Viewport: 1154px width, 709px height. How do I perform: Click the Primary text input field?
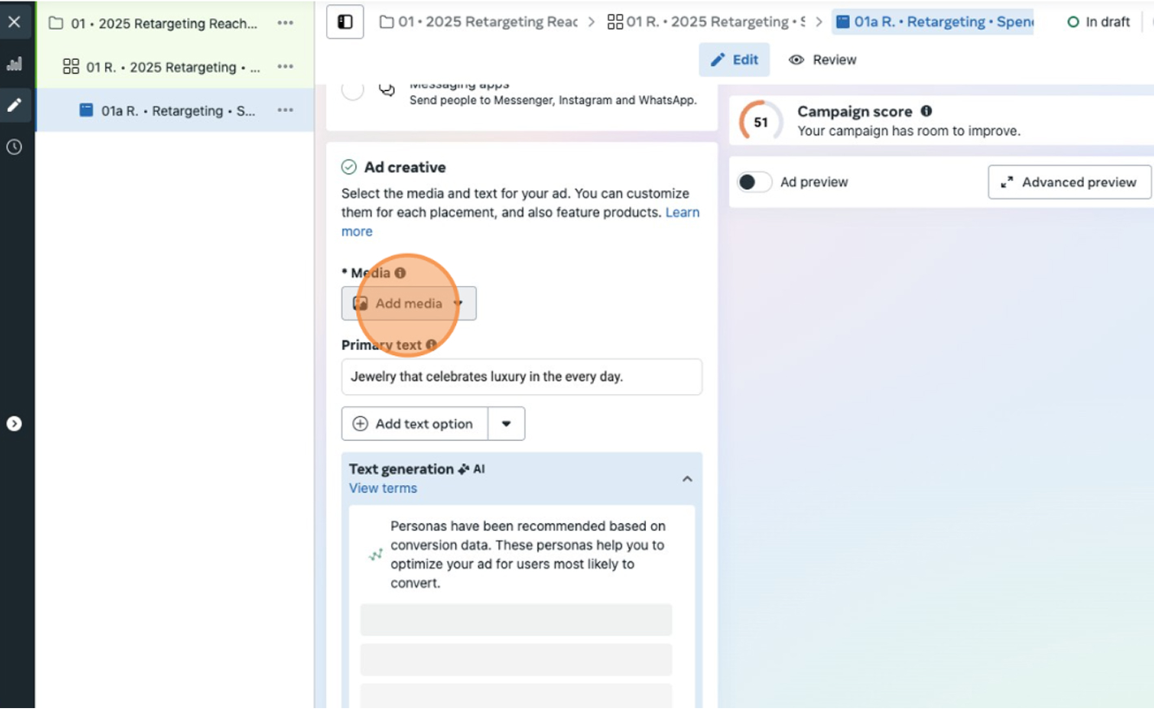click(521, 377)
